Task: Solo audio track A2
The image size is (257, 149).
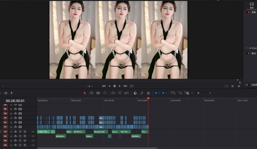Action: (x=20, y=136)
